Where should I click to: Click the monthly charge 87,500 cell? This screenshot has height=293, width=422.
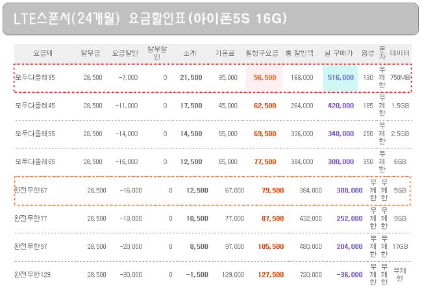click(273, 218)
